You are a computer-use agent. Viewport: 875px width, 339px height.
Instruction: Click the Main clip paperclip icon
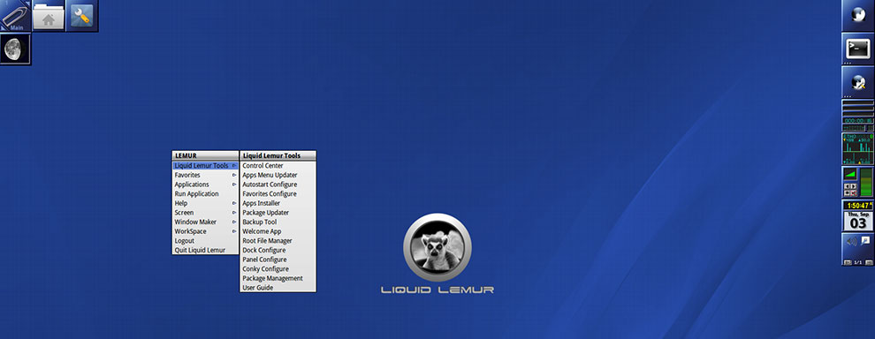15,15
